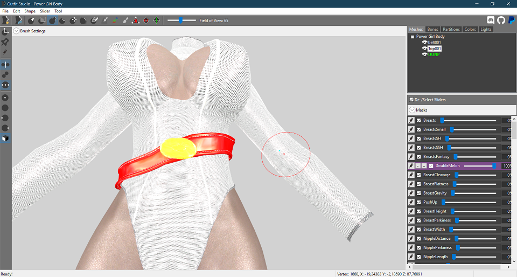Open the Slider menu
Image resolution: width=517 pixels, height=277 pixels.
coord(45,11)
